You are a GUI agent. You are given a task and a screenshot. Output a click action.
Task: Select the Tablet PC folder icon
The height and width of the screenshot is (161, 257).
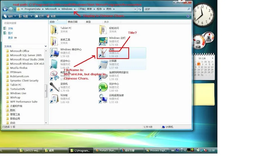pos(54,30)
